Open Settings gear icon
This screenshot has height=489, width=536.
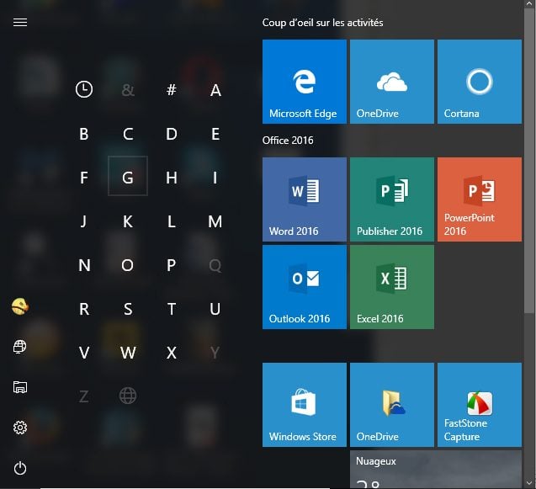point(20,428)
